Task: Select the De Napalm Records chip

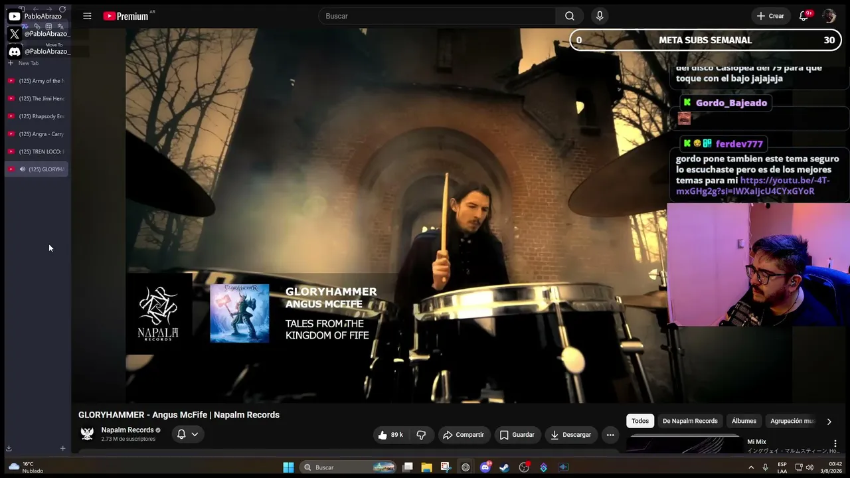Action: tap(690, 421)
